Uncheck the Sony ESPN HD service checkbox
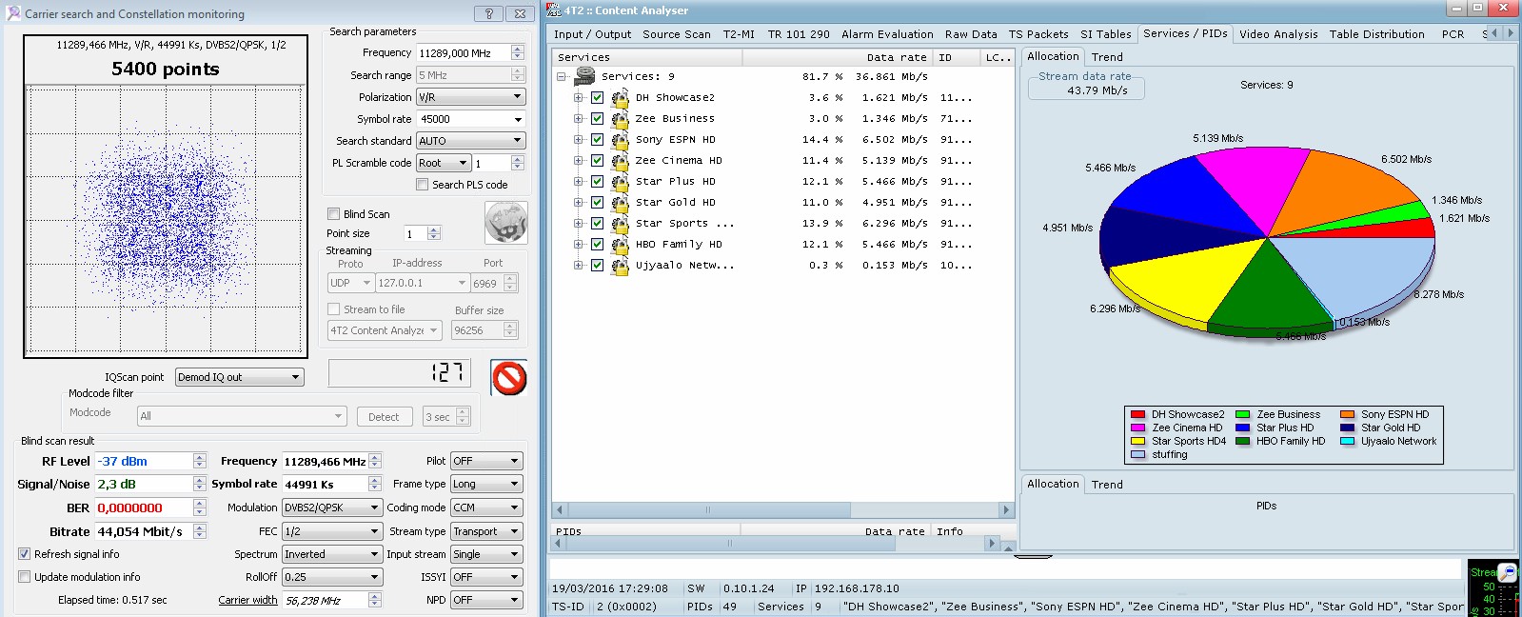This screenshot has width=1522, height=617. click(x=597, y=139)
